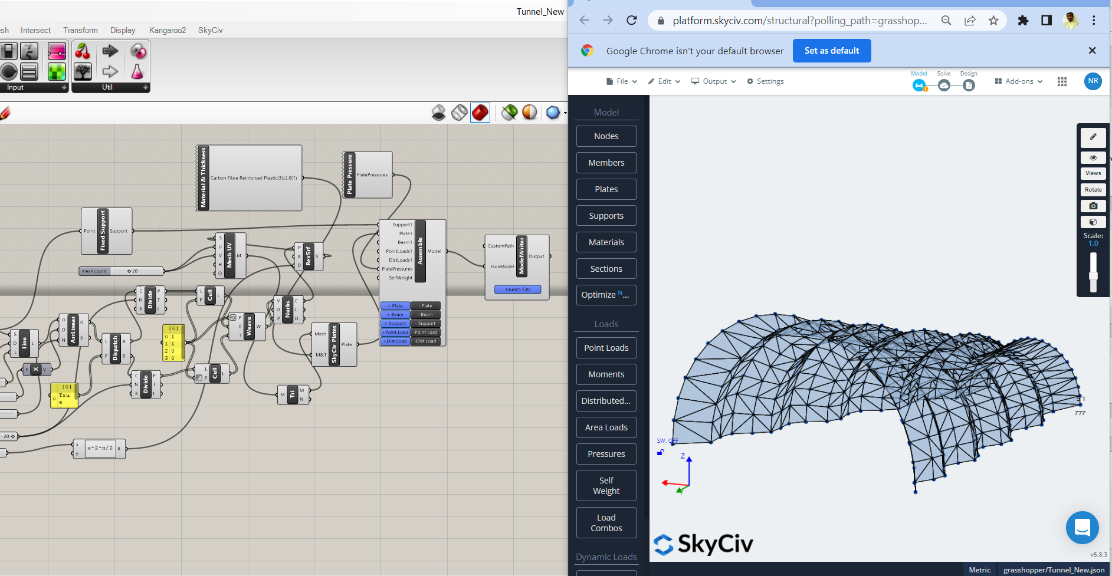Screen dimensions: 1112x576
Task: Open Chrome zoom magnifier icon
Action: 946,21
